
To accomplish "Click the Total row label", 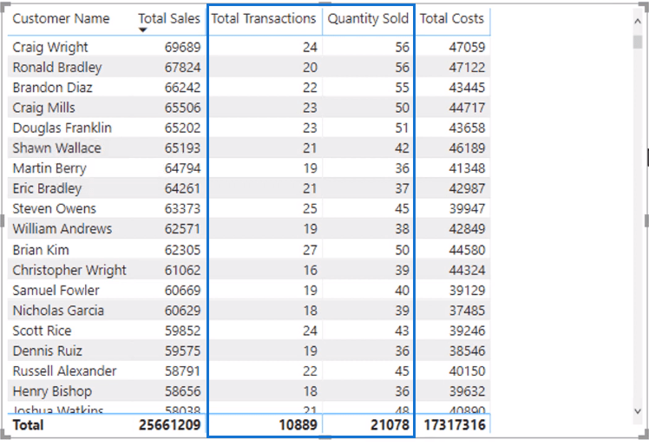I will tap(28, 425).
